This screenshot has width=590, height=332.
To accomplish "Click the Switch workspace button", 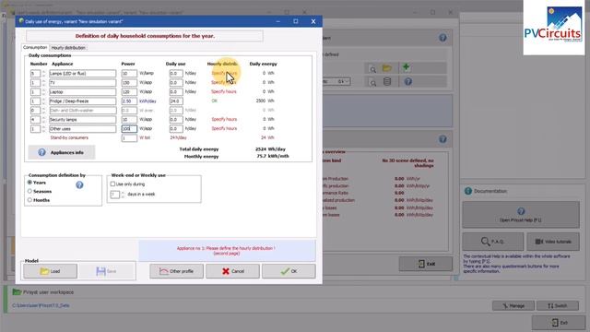I will pos(558,305).
